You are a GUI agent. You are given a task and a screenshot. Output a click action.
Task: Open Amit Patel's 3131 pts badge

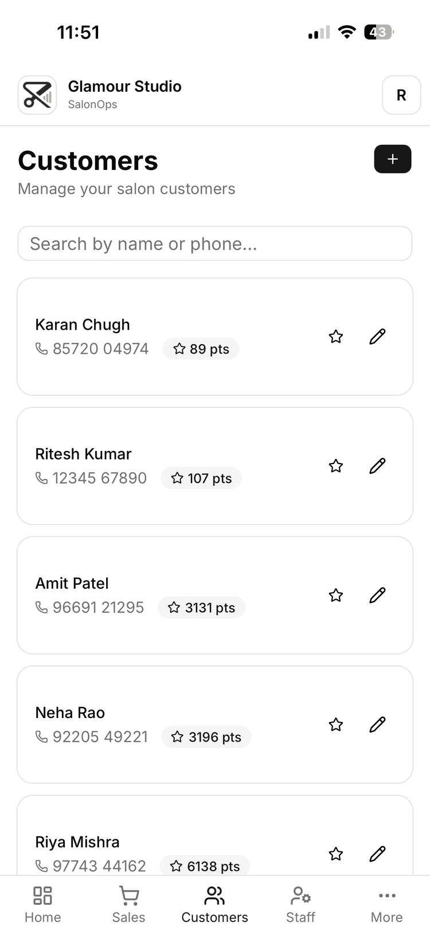point(202,608)
